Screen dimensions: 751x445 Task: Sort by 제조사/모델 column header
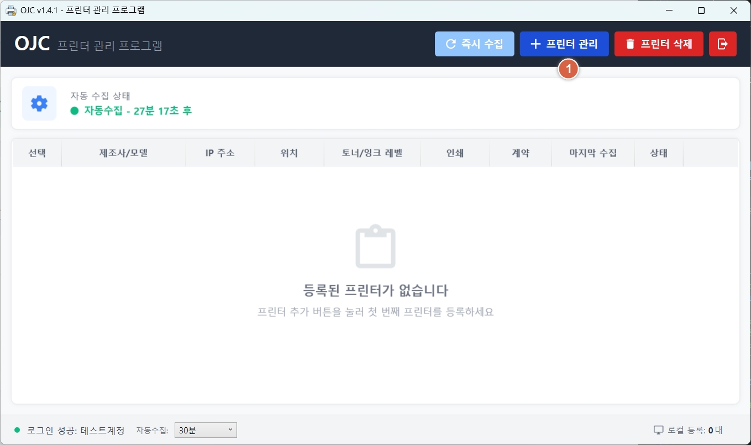123,153
